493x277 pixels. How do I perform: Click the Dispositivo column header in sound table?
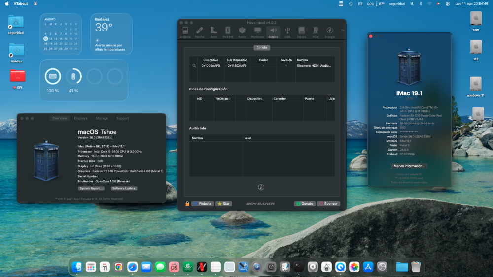(211, 60)
